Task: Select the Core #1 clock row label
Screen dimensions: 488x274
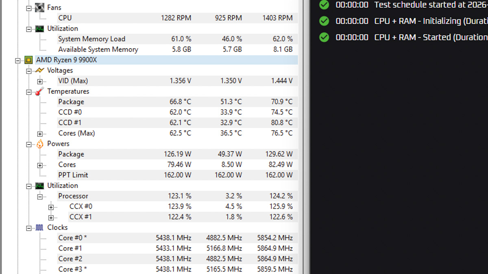Action: point(70,248)
